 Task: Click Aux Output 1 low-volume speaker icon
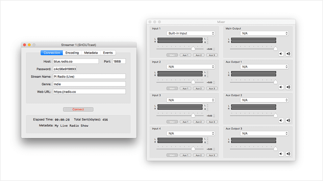(281, 87)
